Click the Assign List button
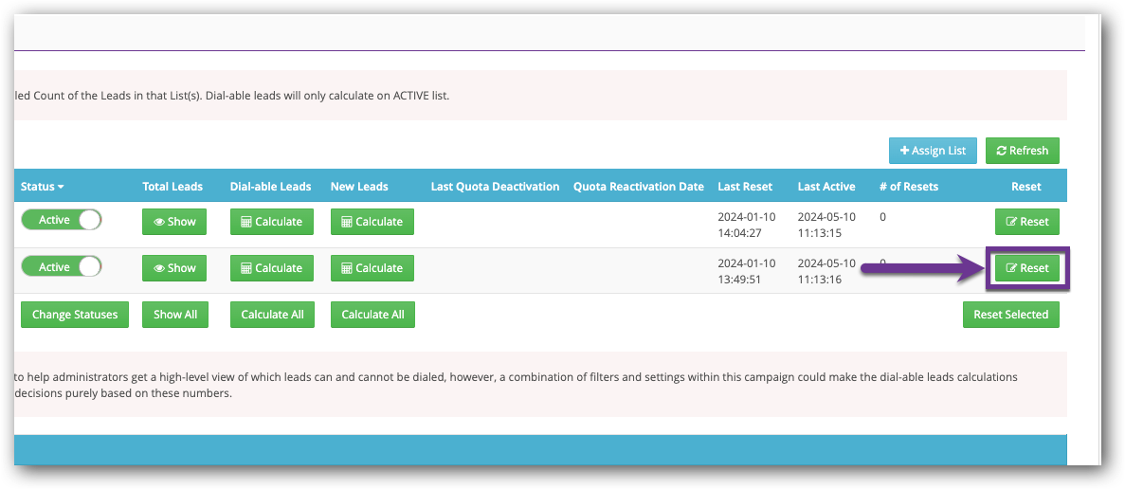 pos(933,151)
